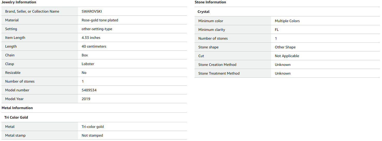Click the Lobster clasp value
Image resolution: width=382 pixels, height=141 pixels.
[88, 64]
